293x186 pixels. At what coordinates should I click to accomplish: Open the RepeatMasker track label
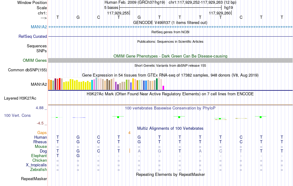pos(34,179)
